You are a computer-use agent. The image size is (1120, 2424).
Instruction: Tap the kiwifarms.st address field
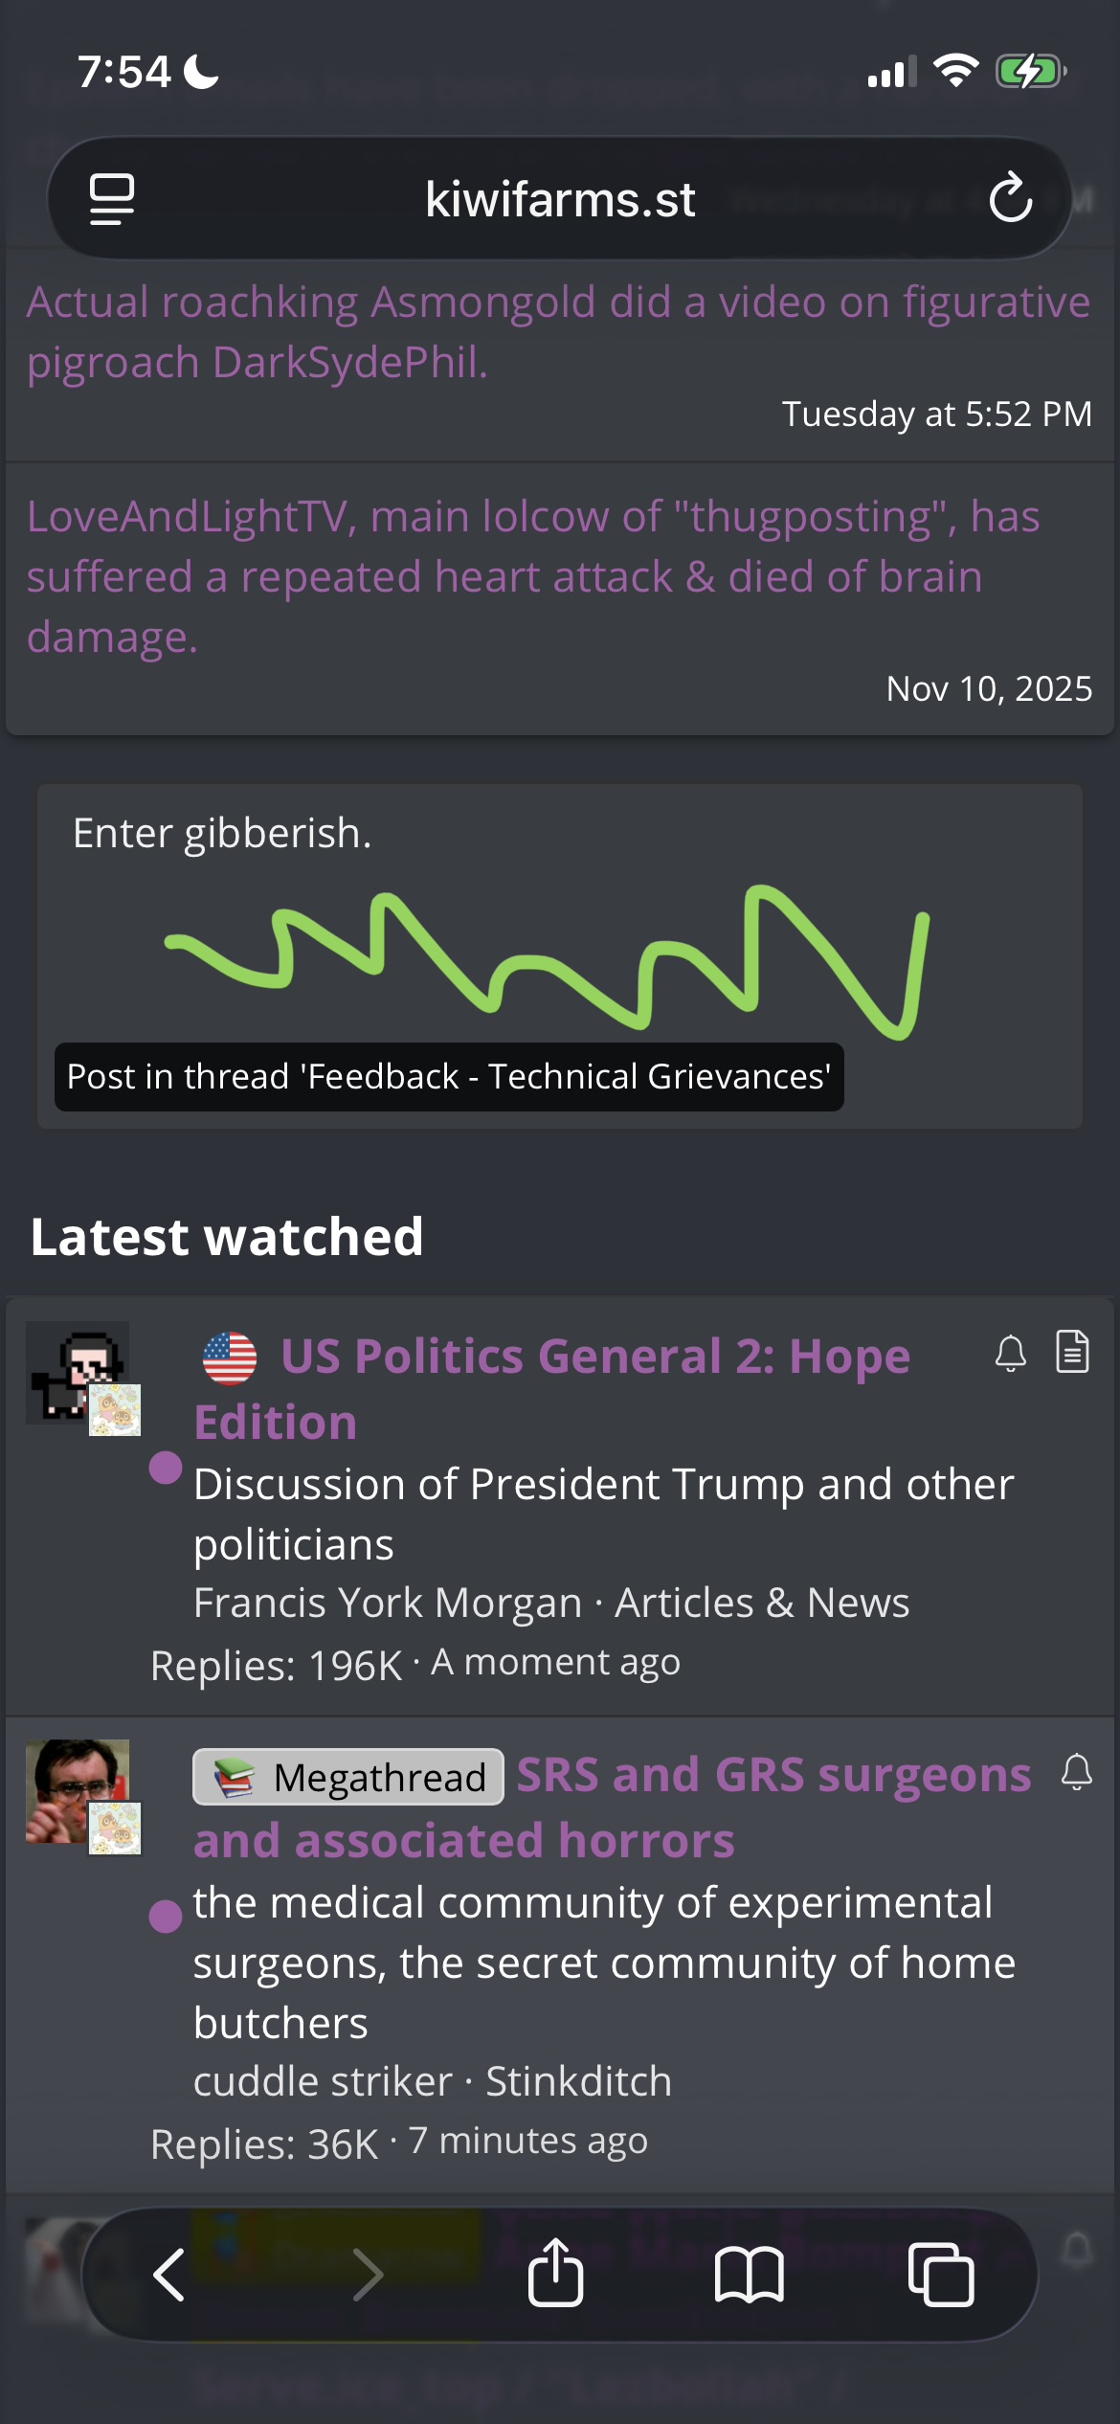pos(560,198)
